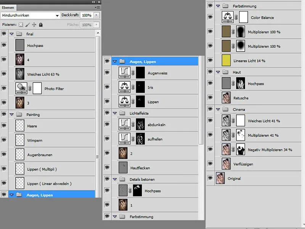Click the second Multiplizieren 100 % brown swatch

click(x=226, y=46)
